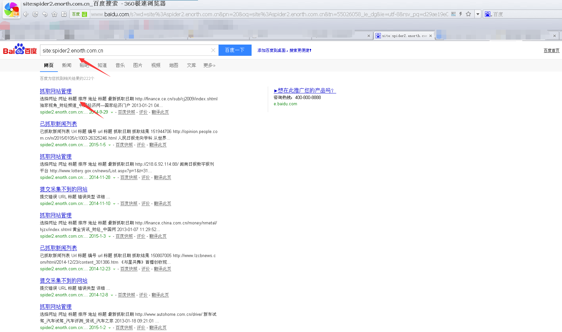This screenshot has height=332, width=562.
Task: Click 翻译此页 for the 2014-12-8 result
Action: (x=160, y=295)
